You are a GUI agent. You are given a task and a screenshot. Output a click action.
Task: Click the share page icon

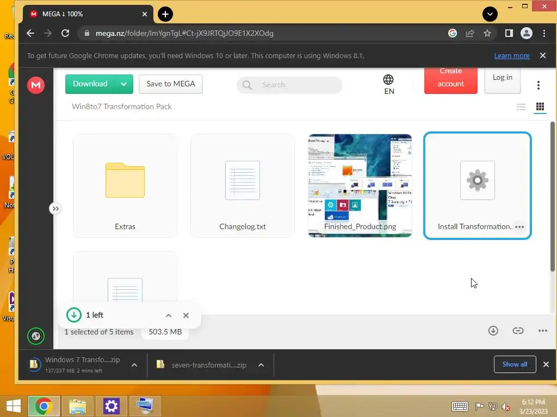coord(469,33)
